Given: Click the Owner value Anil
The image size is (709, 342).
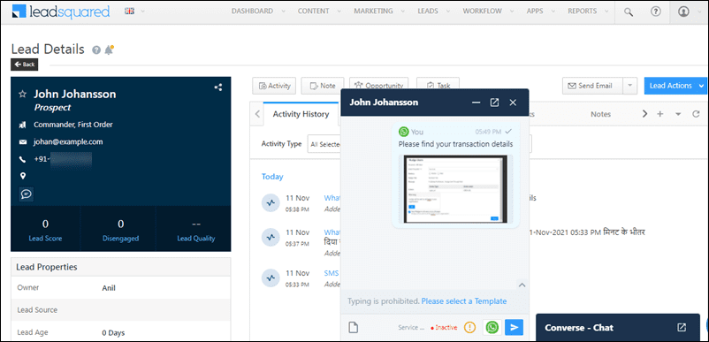Looking at the screenshot, I should tap(109, 288).
